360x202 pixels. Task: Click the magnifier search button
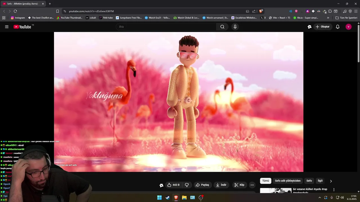pos(222,27)
